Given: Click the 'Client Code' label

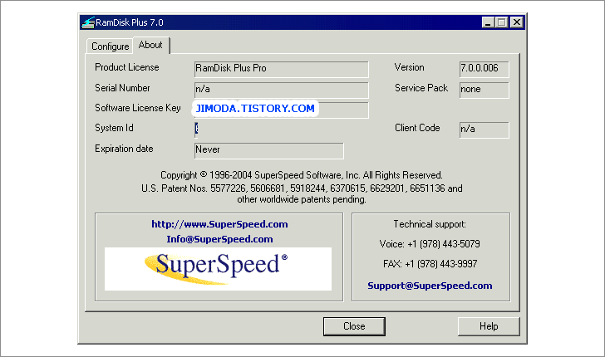Looking at the screenshot, I should click(417, 128).
